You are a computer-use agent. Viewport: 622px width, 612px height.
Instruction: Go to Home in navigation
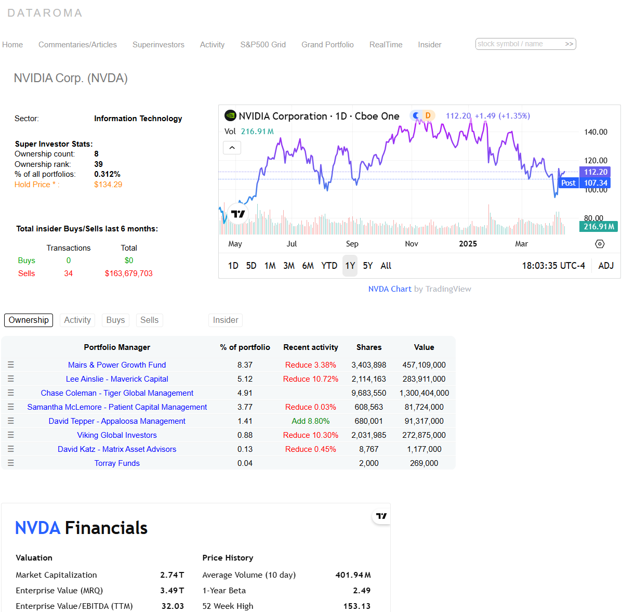coord(12,44)
